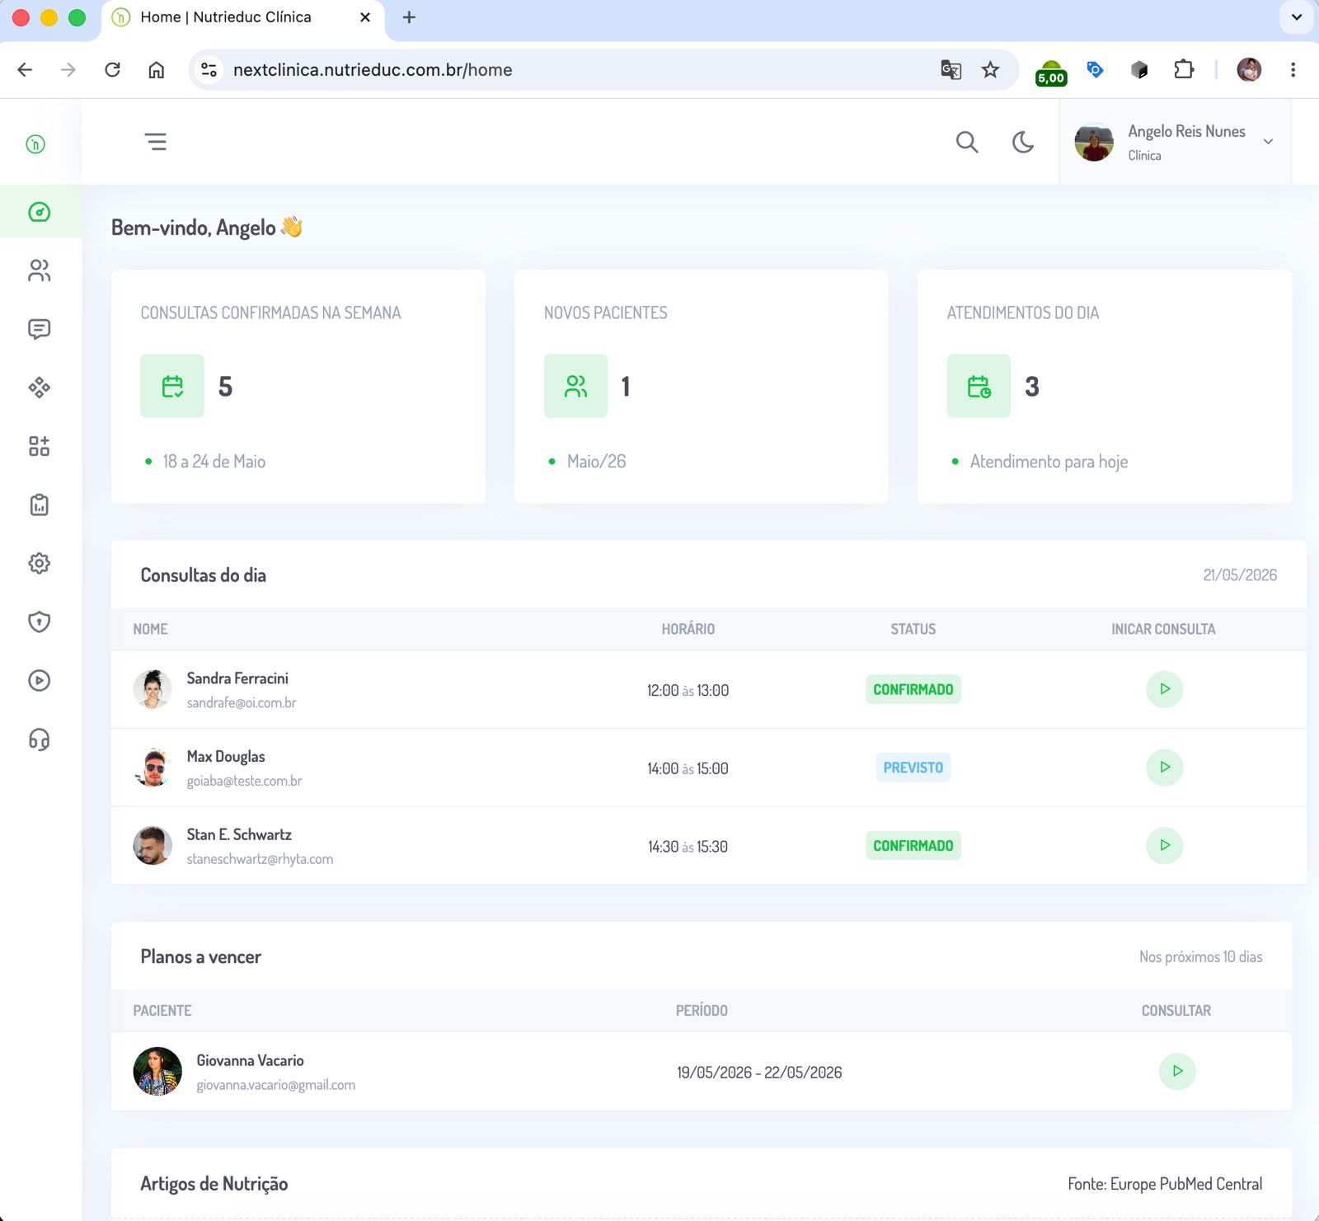Start consultation for Max Douglas
Screen dimensions: 1319x1221
coord(1164,767)
